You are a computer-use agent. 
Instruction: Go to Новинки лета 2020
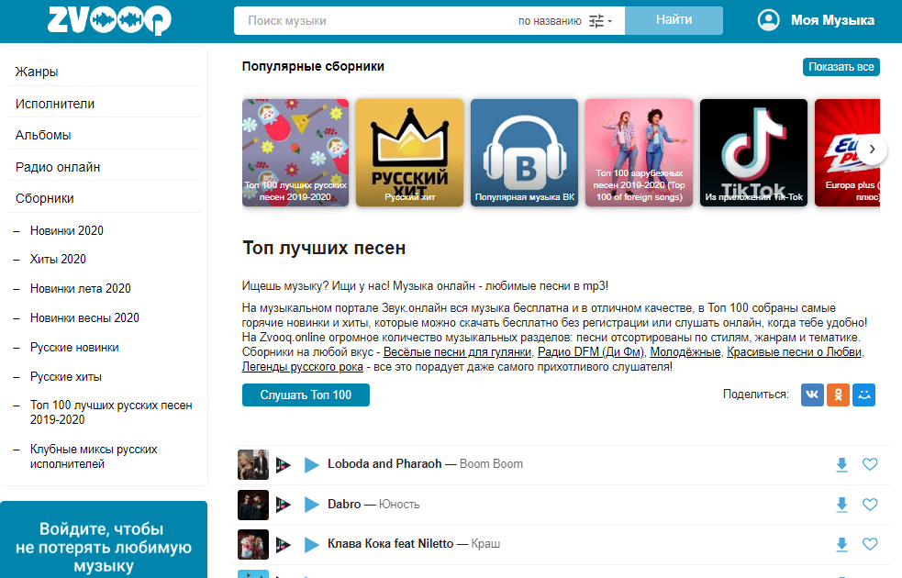[81, 289]
